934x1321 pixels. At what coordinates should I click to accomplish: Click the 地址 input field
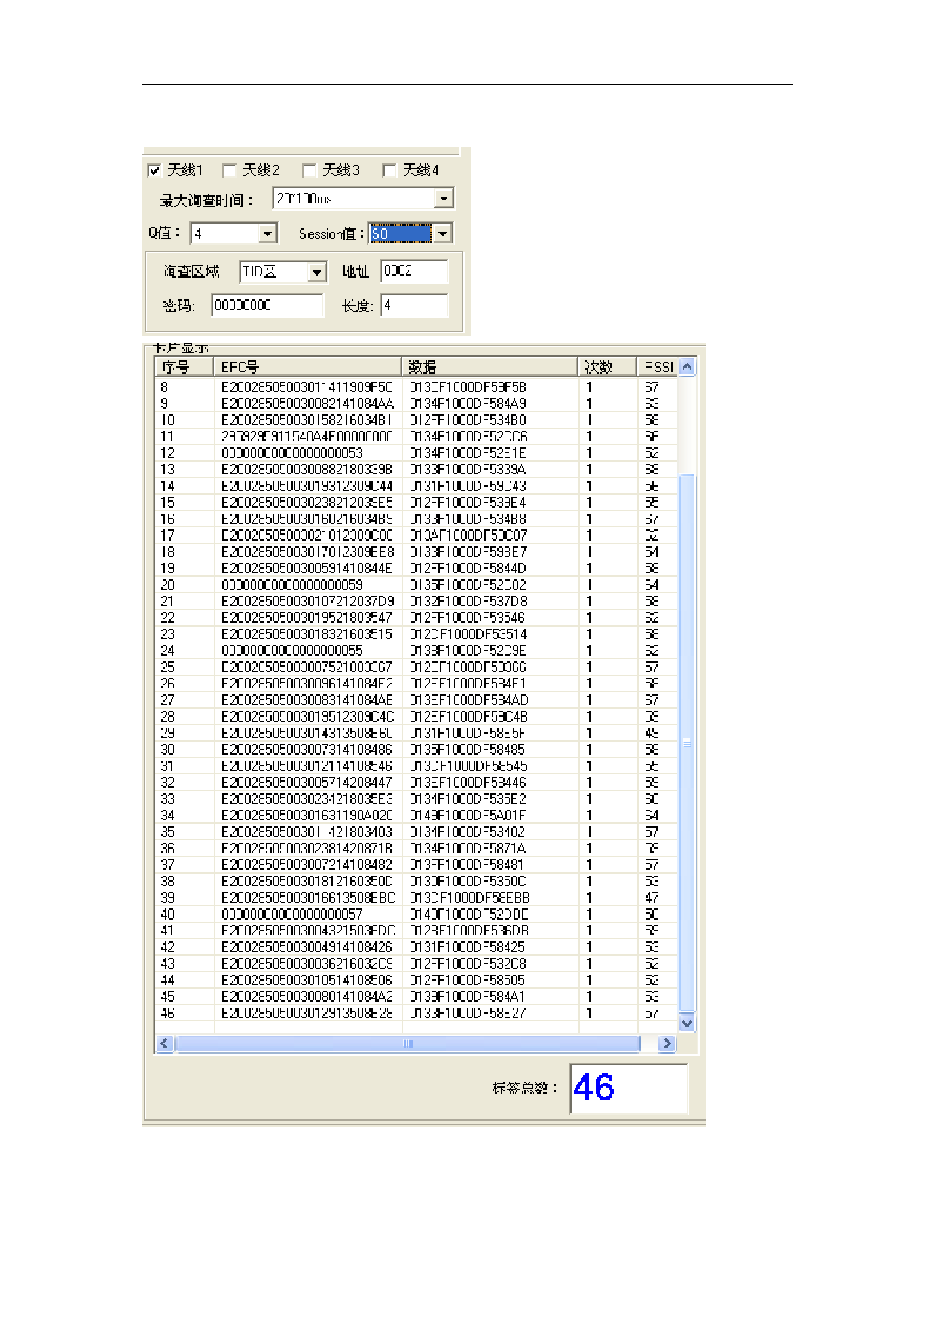pyautogui.click(x=414, y=272)
